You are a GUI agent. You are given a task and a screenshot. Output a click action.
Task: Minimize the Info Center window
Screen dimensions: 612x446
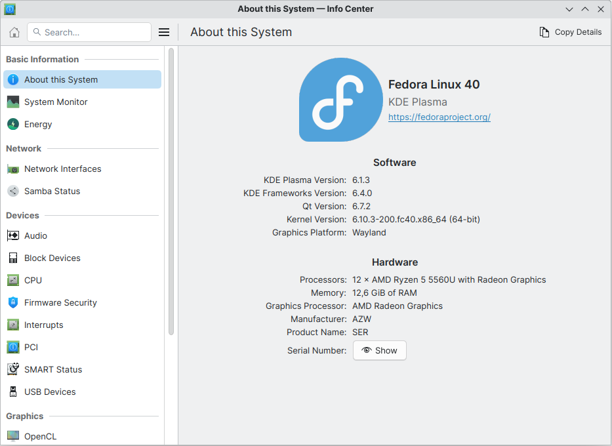569,9
